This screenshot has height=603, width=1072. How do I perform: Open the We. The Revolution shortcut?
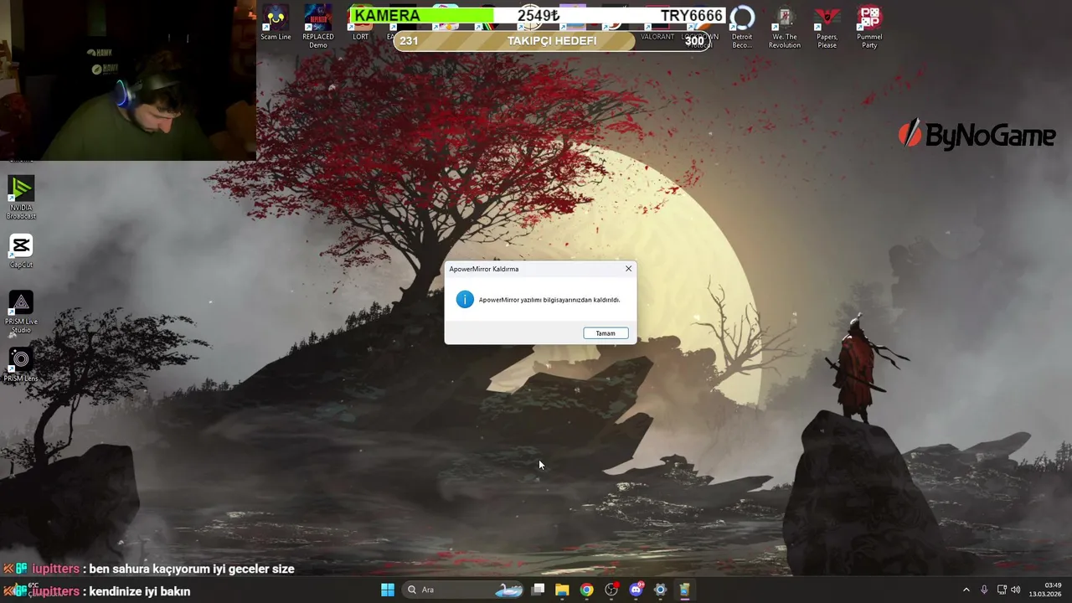(785, 26)
